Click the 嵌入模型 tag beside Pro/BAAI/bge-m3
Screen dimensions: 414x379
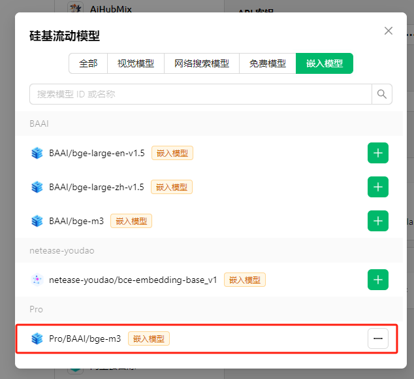tap(149, 338)
